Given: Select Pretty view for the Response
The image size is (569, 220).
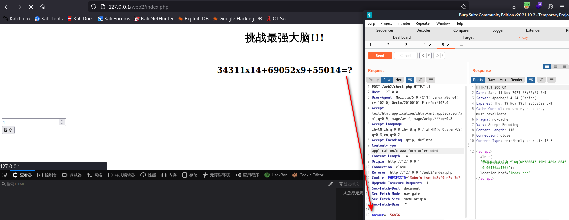Looking at the screenshot, I should [478, 80].
